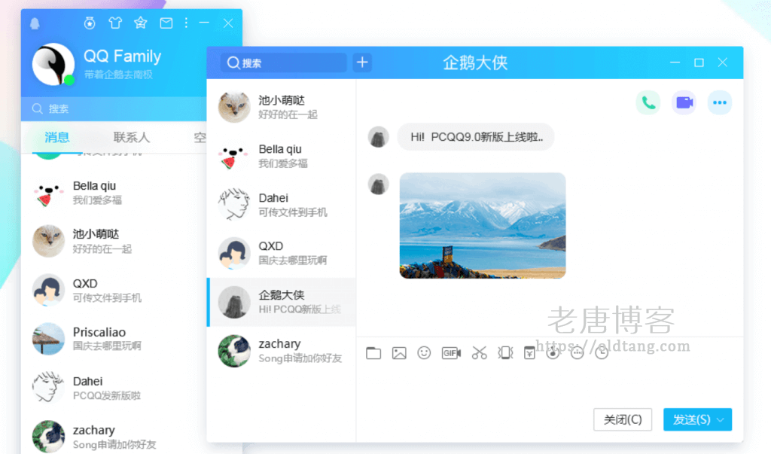Take a screenshot with the scissors tool

point(478,352)
